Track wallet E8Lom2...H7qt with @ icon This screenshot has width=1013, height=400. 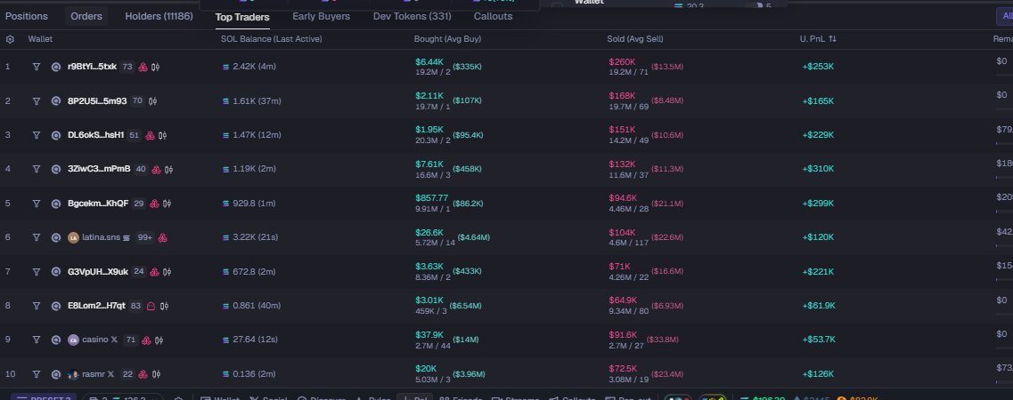[56, 305]
